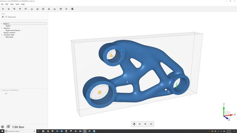Click the green marker in the right hole of the bracket
This screenshot has width=237, height=133.
coord(176,85)
